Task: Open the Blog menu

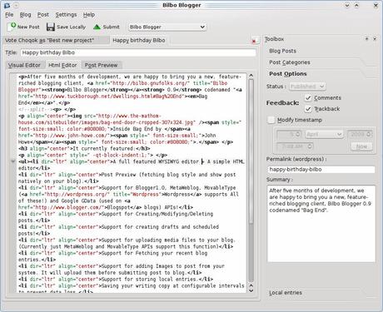Action: (x=25, y=15)
